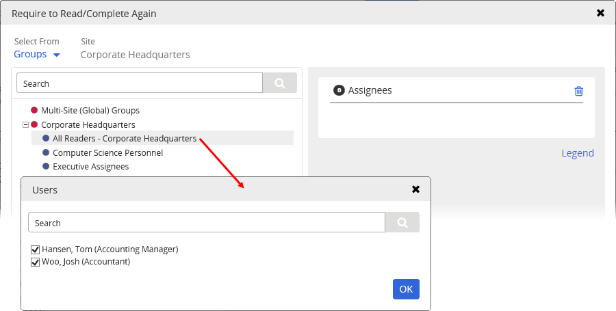Select Multi-Site (Global) Groups item

tap(90, 111)
